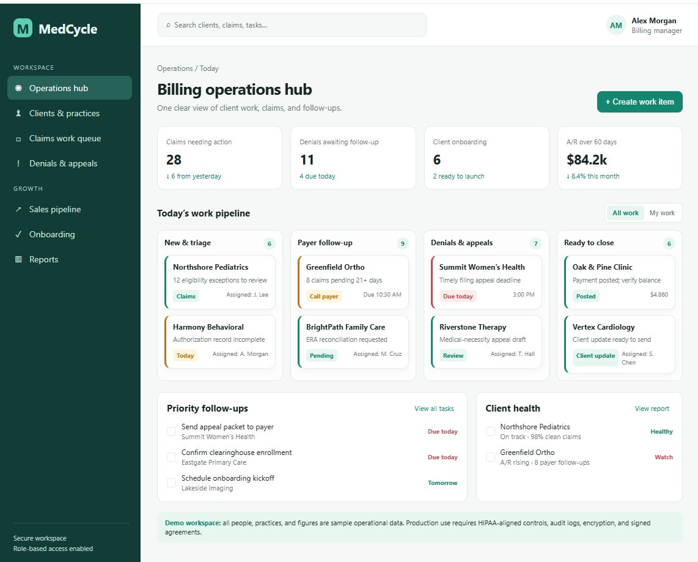This screenshot has width=698, height=562.
Task: Click the Operations breadcrumb
Action: (x=175, y=68)
